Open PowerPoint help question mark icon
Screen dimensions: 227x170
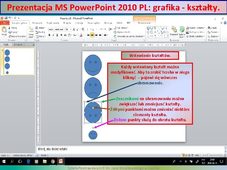pyautogui.click(x=225, y=23)
